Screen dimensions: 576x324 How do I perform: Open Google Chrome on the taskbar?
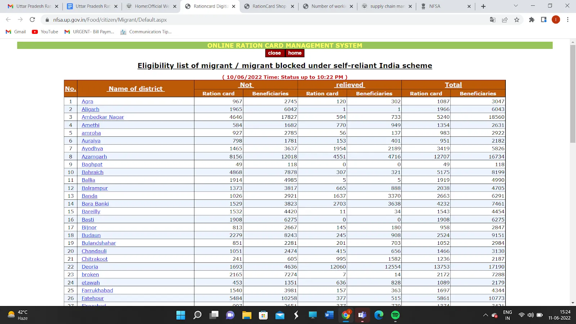(x=346, y=315)
